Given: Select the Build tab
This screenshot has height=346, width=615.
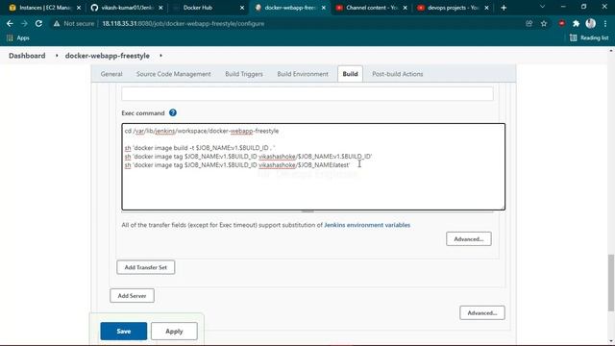Looking at the screenshot, I should pos(350,74).
